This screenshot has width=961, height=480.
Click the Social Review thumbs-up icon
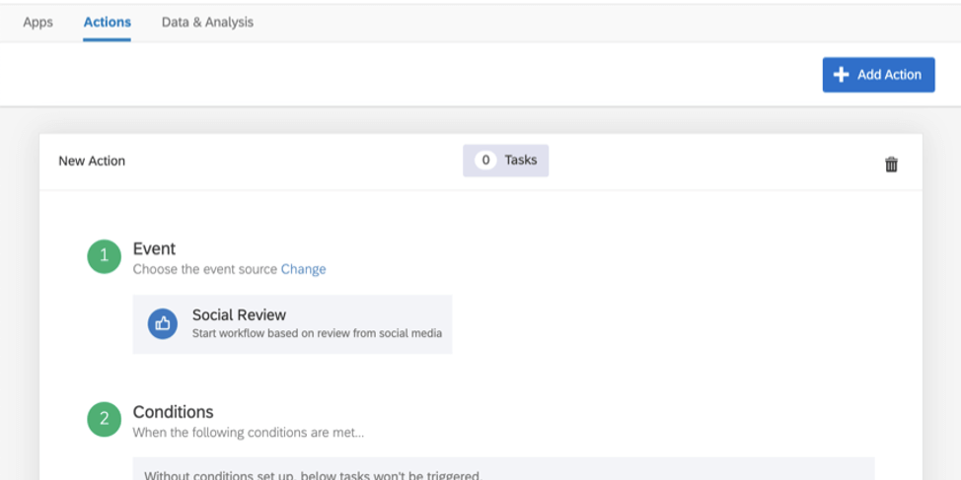[x=163, y=323]
